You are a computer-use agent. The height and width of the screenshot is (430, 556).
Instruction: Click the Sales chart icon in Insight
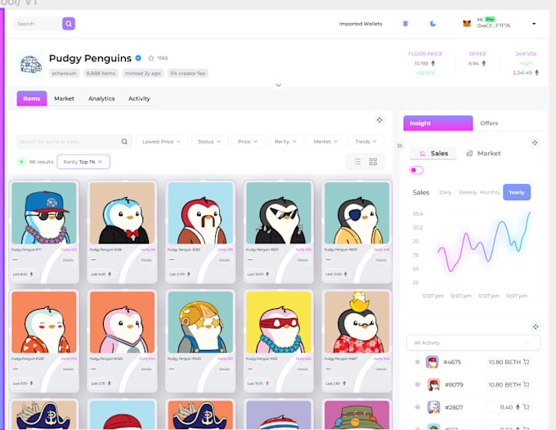(423, 153)
